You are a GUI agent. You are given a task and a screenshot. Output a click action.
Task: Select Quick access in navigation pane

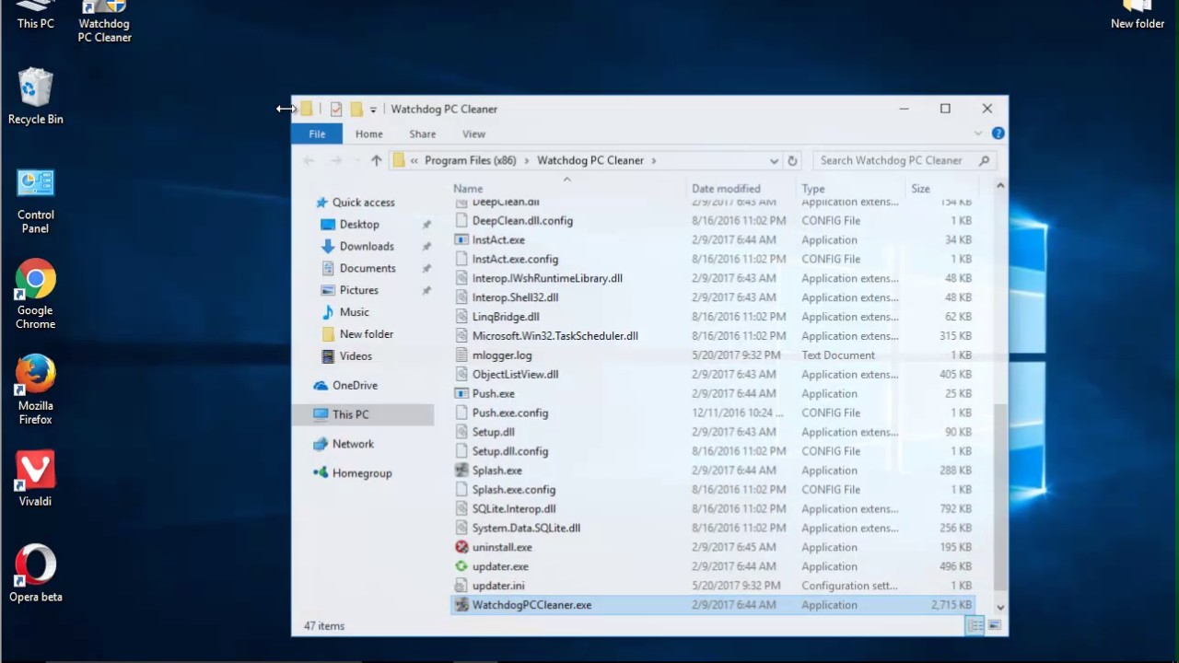pyautogui.click(x=363, y=203)
